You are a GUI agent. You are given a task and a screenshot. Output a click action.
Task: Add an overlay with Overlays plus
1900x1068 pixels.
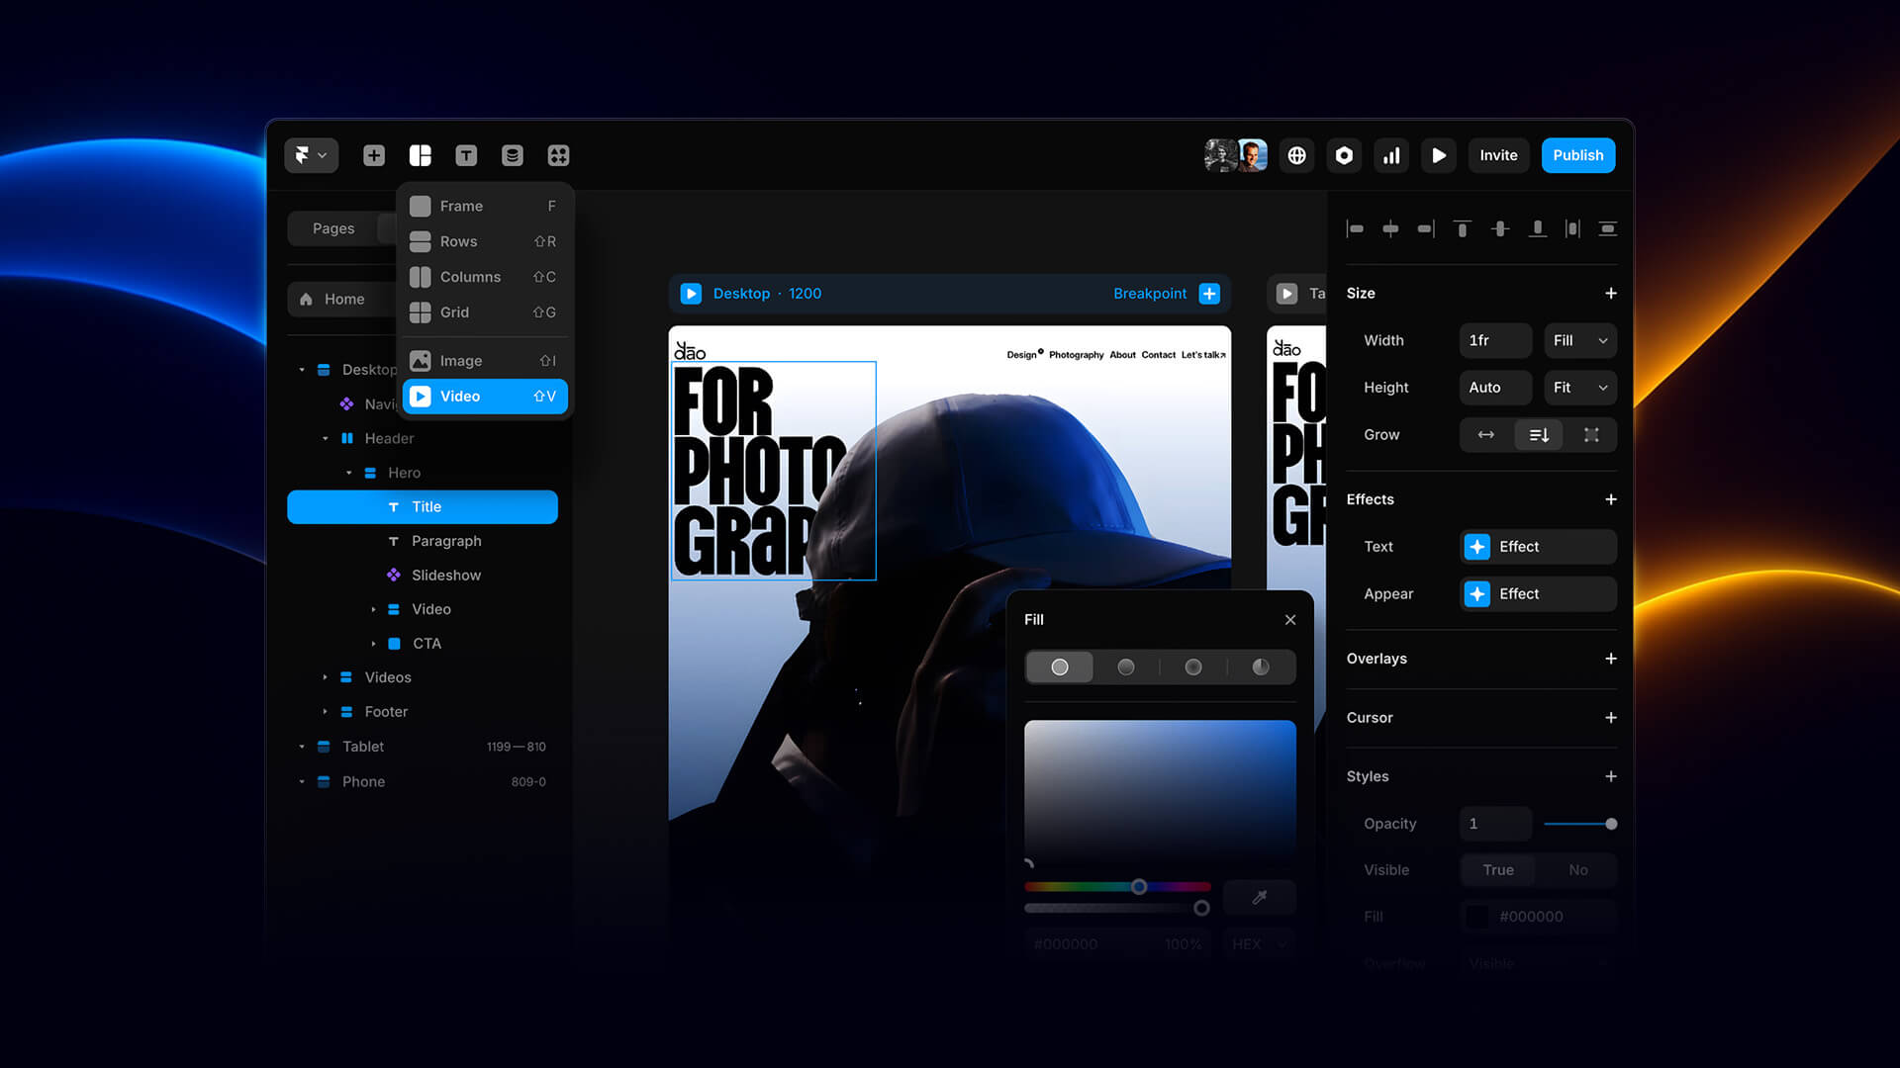point(1611,659)
